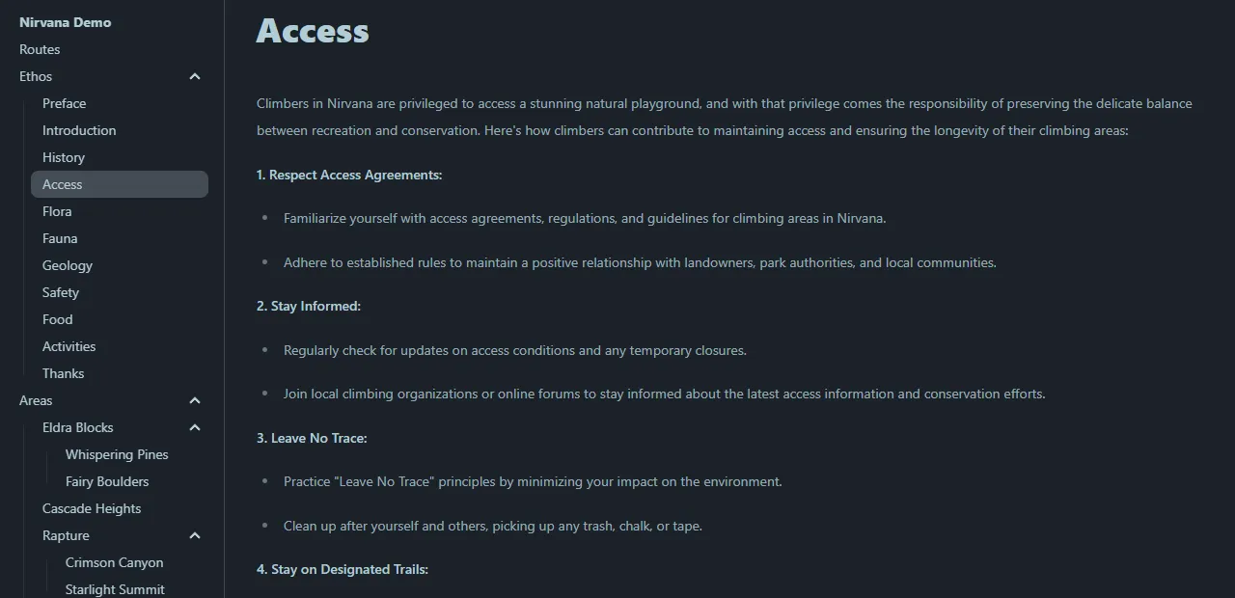Select the highlighted Access item
Image resolution: width=1235 pixels, height=598 pixels.
coord(120,184)
